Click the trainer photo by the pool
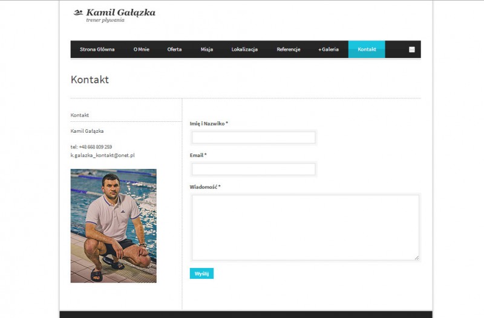 coord(113,226)
